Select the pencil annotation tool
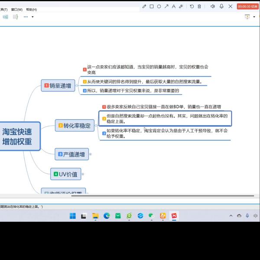This screenshot has width=260, height=260. [x=144, y=6]
